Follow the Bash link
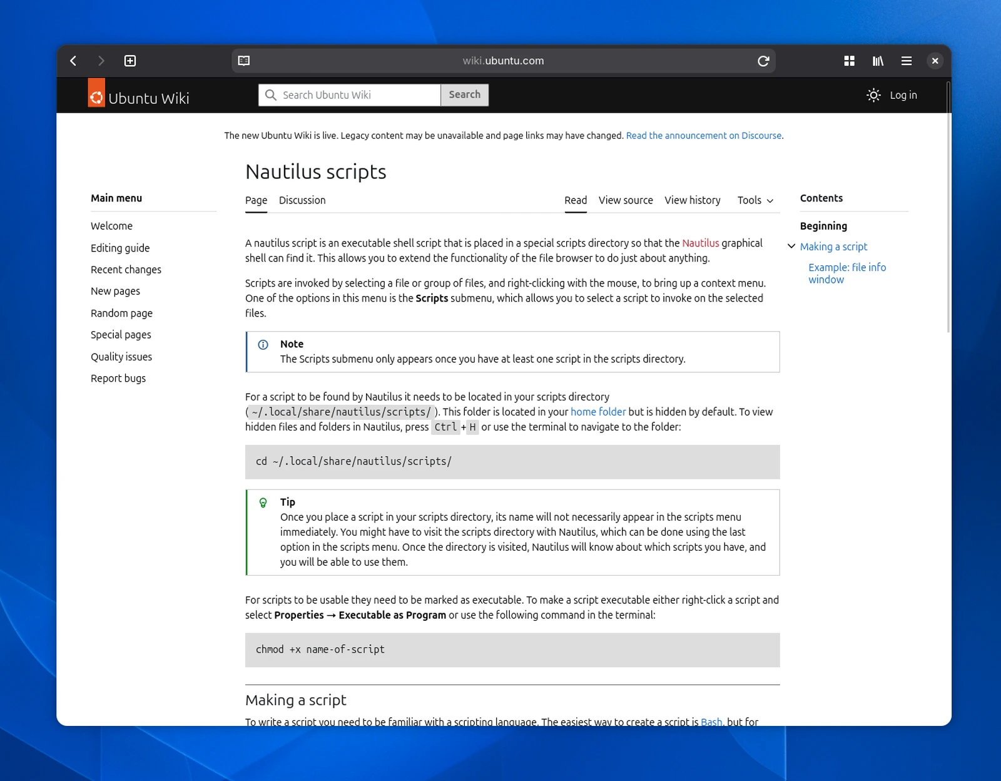1001x781 pixels. [711, 722]
